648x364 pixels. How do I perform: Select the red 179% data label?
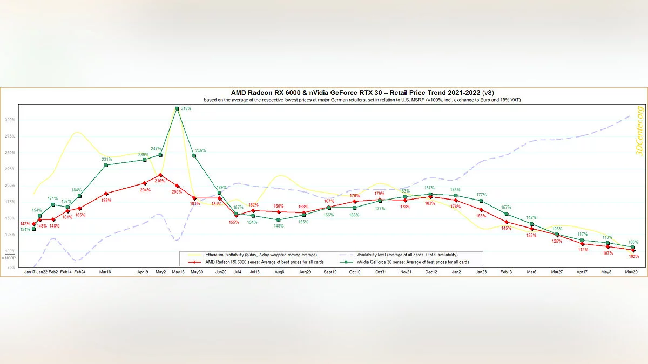(380, 193)
